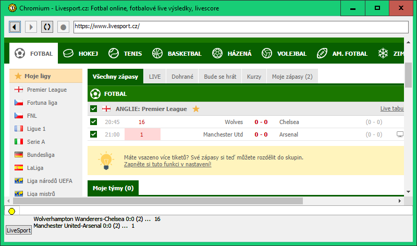Click the TV icon on Manchester Utd row
Image resolution: width=417 pixels, height=246 pixels.
coord(400,134)
